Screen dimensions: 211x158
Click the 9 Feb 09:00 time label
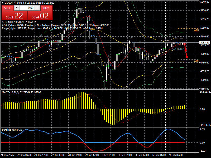click(x=176, y=155)
